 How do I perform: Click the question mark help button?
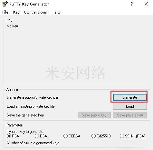(x=132, y=4)
